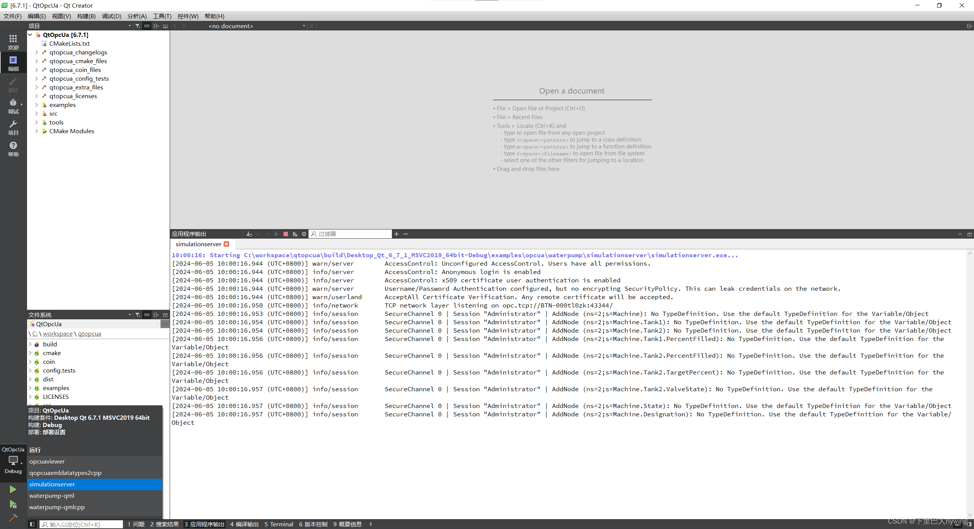
Task: Expand the examples project folder
Action: click(x=37, y=105)
